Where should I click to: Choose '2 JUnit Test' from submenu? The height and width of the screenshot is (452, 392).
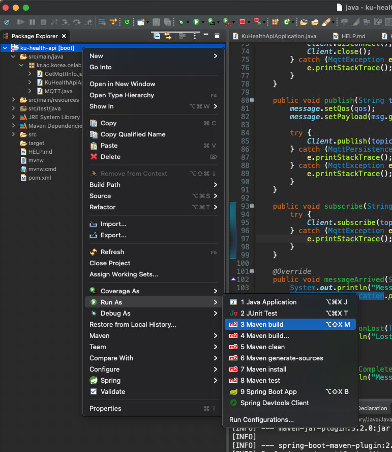tap(290, 313)
